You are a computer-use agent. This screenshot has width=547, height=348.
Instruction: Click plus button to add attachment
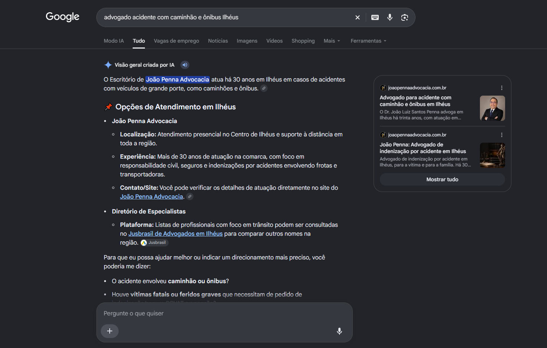[x=110, y=331]
